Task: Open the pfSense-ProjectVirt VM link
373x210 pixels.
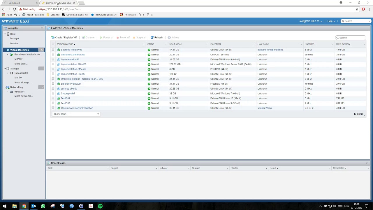Action: click(x=71, y=84)
